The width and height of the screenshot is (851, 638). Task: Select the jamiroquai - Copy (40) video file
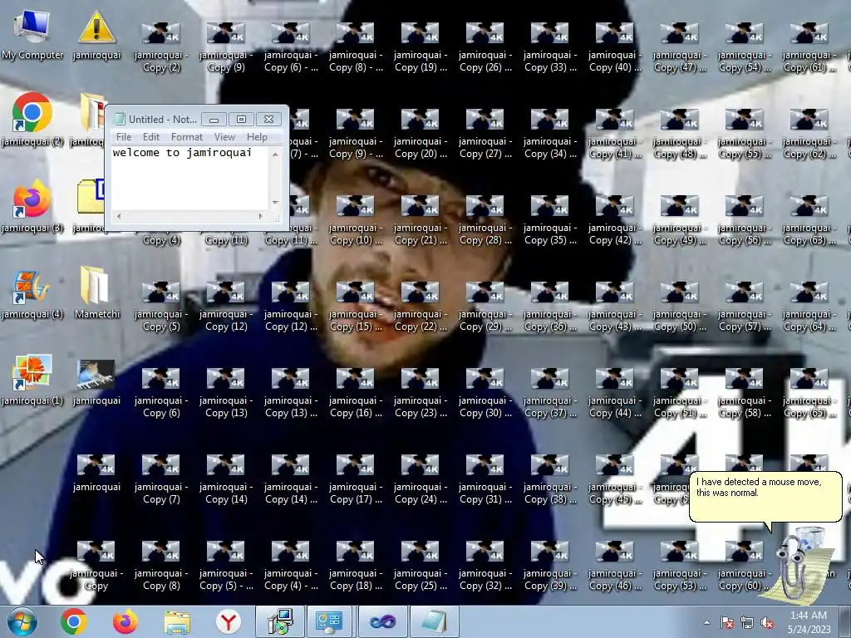[614, 47]
